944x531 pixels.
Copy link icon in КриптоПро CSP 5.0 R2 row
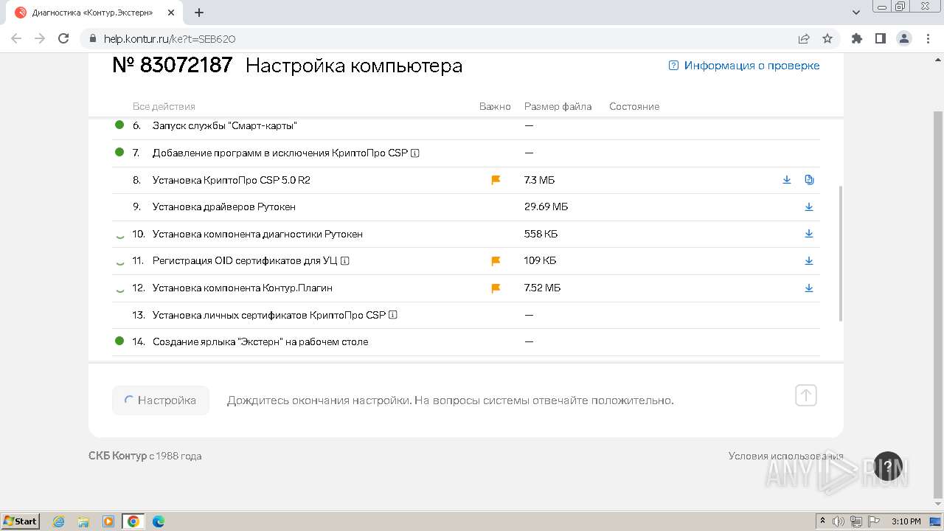(x=809, y=180)
